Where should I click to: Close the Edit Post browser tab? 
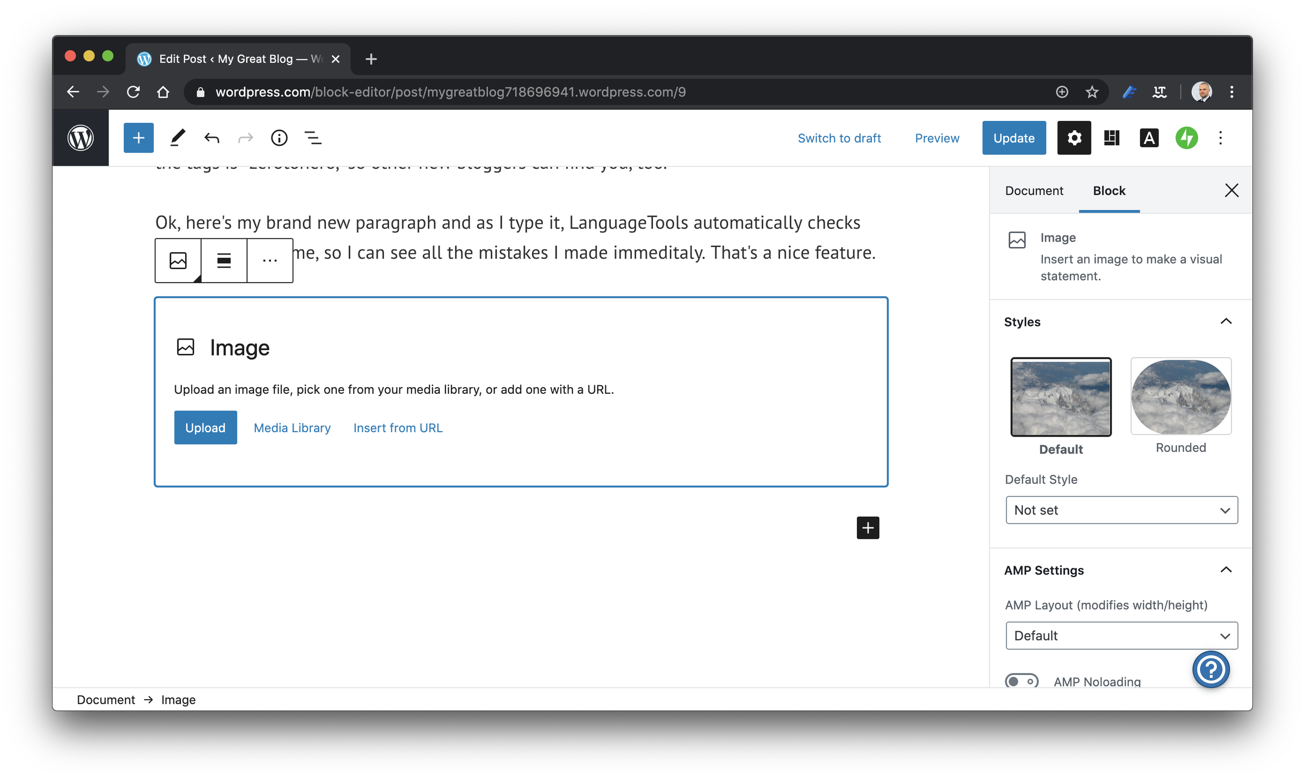tap(335, 59)
